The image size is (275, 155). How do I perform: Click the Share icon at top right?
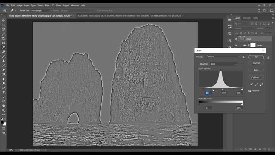[x=272, y=11]
